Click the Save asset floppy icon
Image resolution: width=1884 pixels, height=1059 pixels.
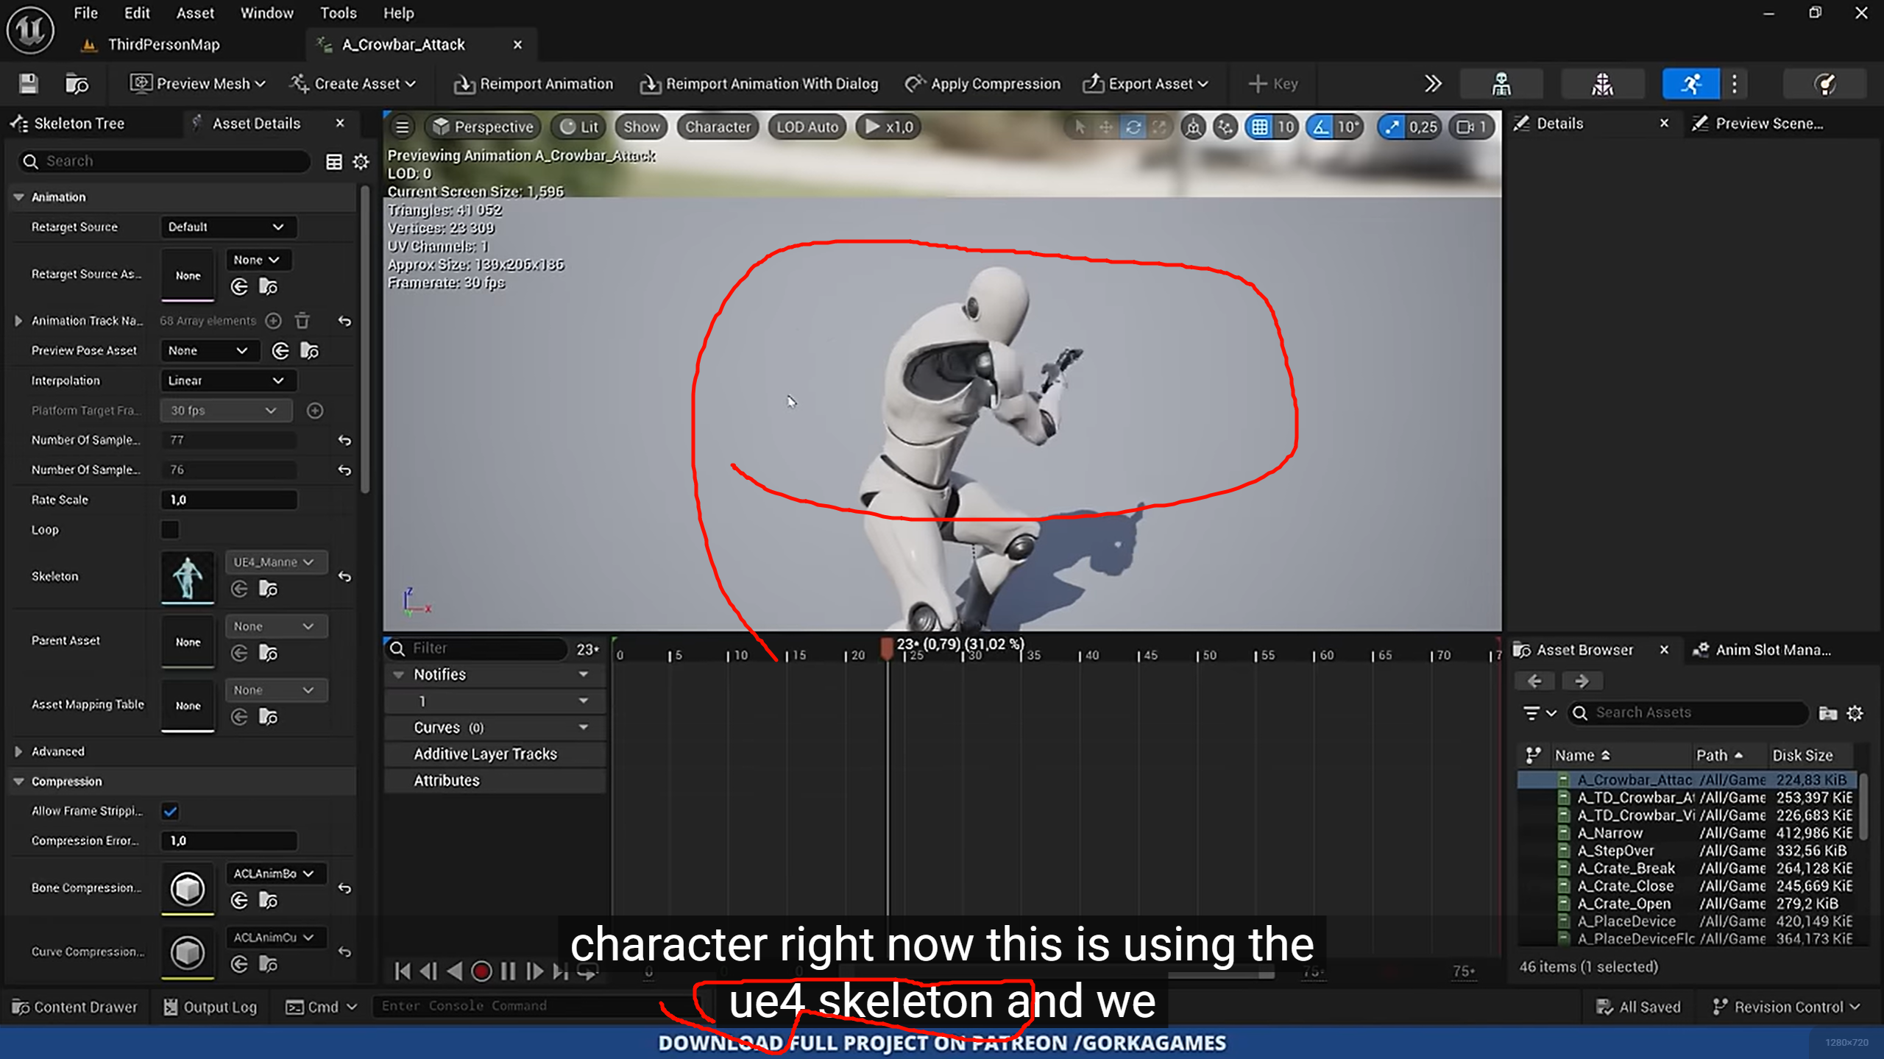[x=28, y=84]
